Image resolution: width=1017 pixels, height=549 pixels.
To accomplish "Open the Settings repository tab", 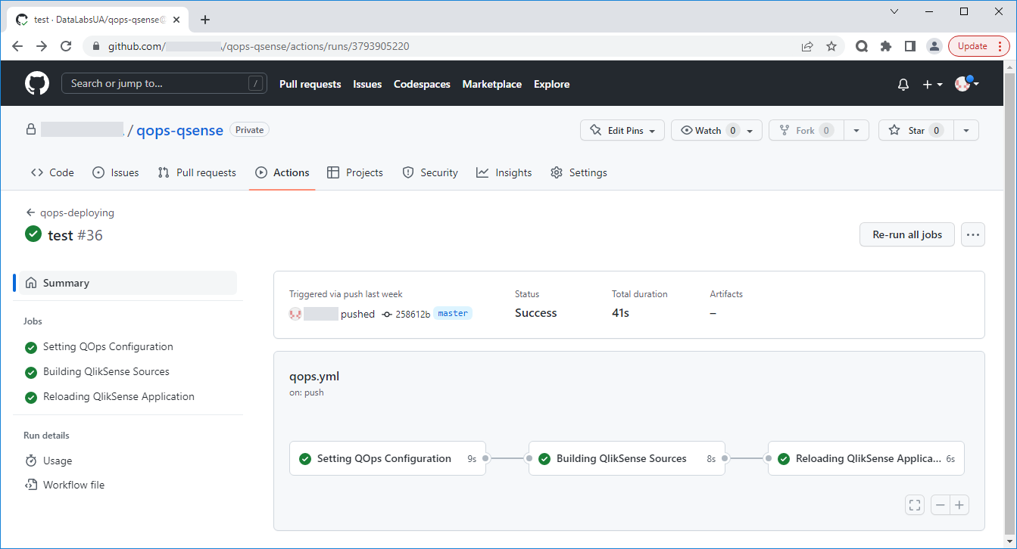I will coord(579,172).
